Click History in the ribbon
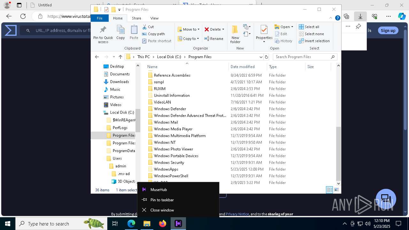This screenshot has width=409, height=230. pos(283,41)
